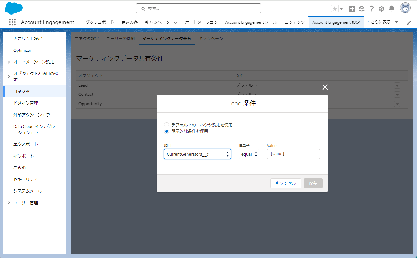Switch to ユーザーの同期 sub-tab
417x258 pixels.
121,38
